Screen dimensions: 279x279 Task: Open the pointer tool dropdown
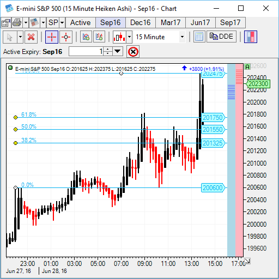(x=20, y=37)
